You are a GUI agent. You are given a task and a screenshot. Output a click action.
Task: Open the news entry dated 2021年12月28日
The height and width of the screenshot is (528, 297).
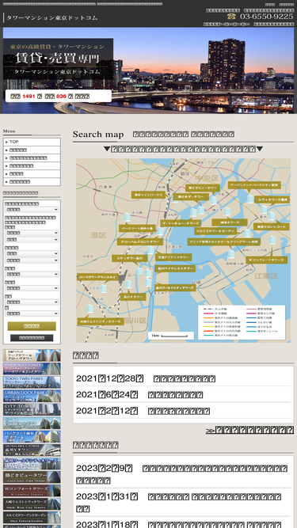[183, 378]
